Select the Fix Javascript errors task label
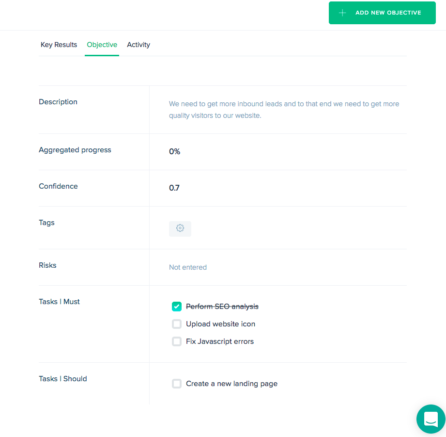Viewport: 446px width, 437px height. click(220, 341)
